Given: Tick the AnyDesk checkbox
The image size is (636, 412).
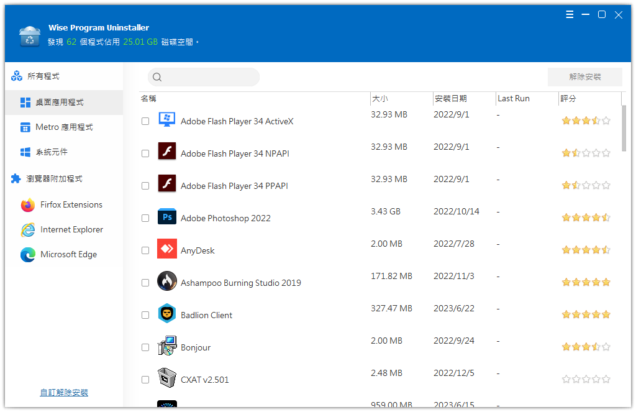Looking at the screenshot, I should click(x=145, y=250).
